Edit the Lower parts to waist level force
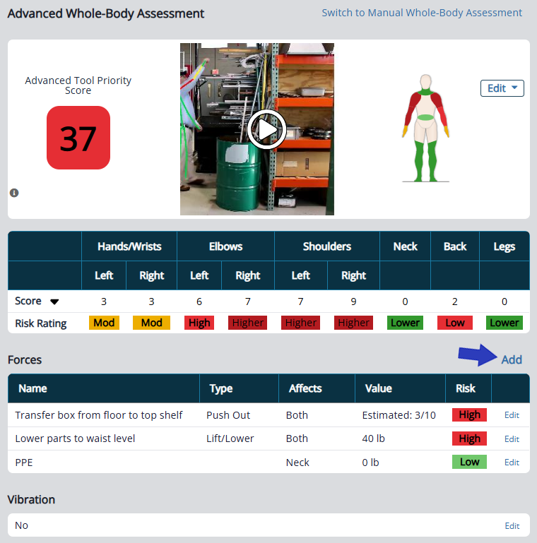This screenshot has width=537, height=543. pos(512,438)
